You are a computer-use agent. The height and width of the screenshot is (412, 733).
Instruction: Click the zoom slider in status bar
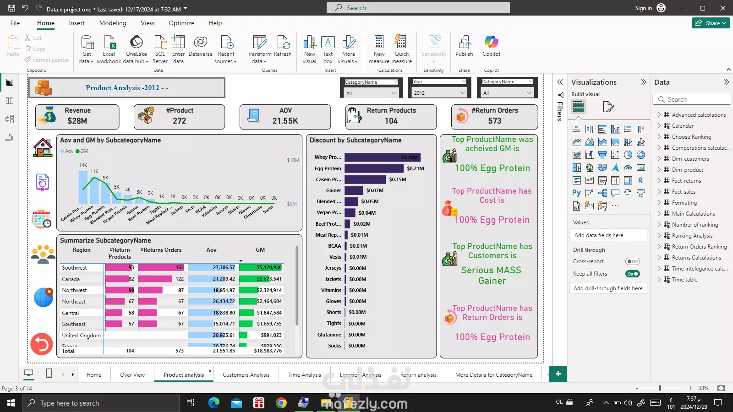pos(661,388)
